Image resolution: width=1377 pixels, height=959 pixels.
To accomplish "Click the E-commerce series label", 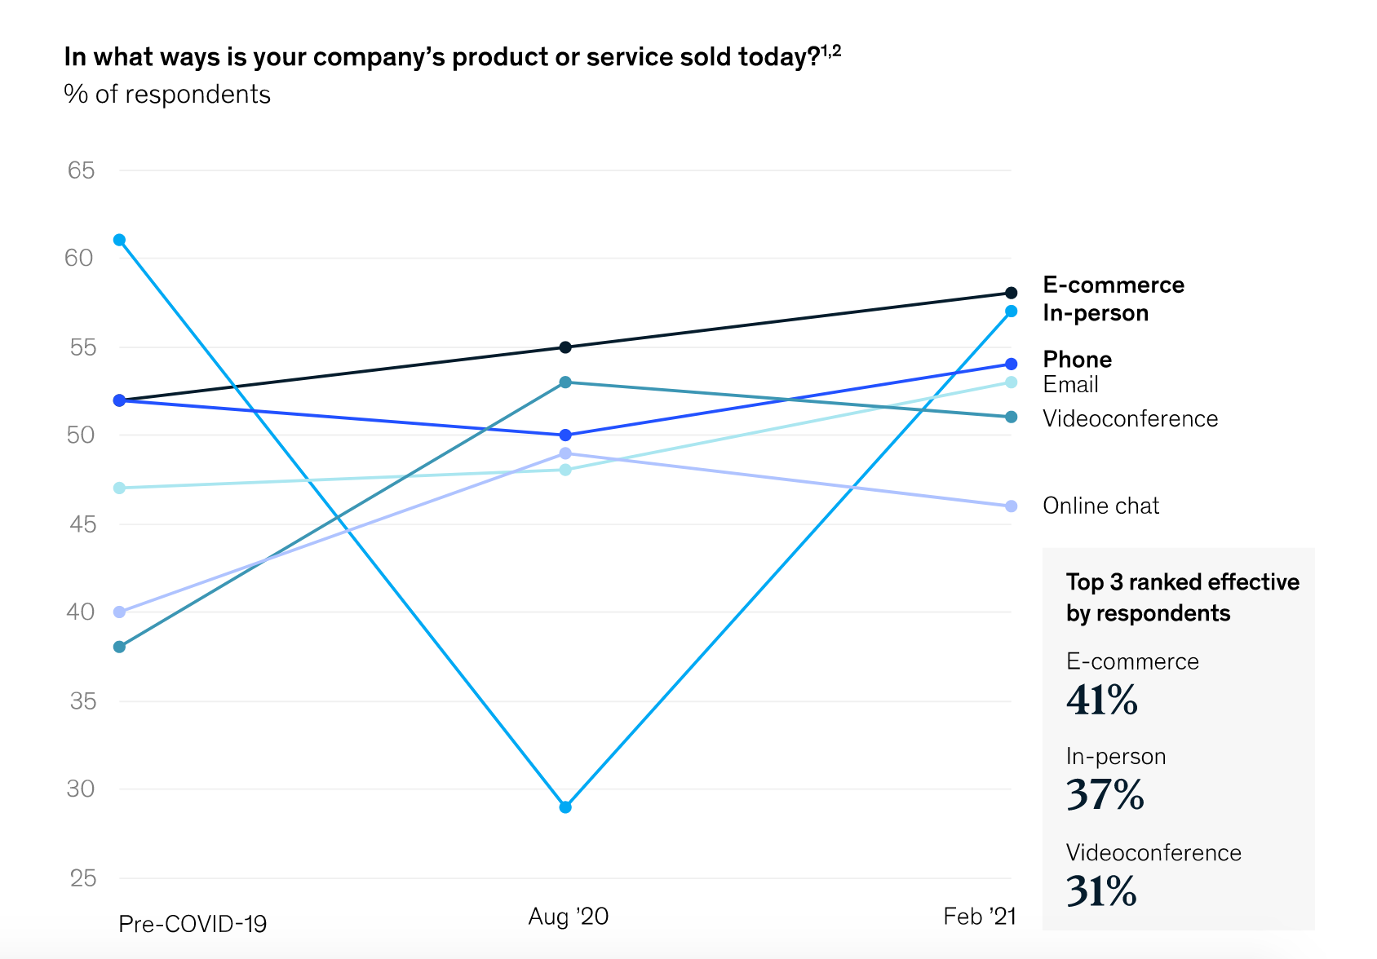I will 1114,285.
